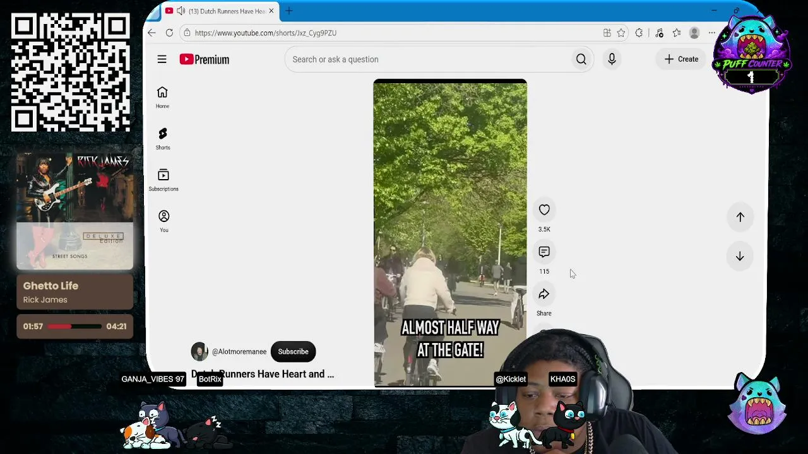The width and height of the screenshot is (808, 454).
Task: Open Home in the YouTube sidebar
Action: (162, 97)
